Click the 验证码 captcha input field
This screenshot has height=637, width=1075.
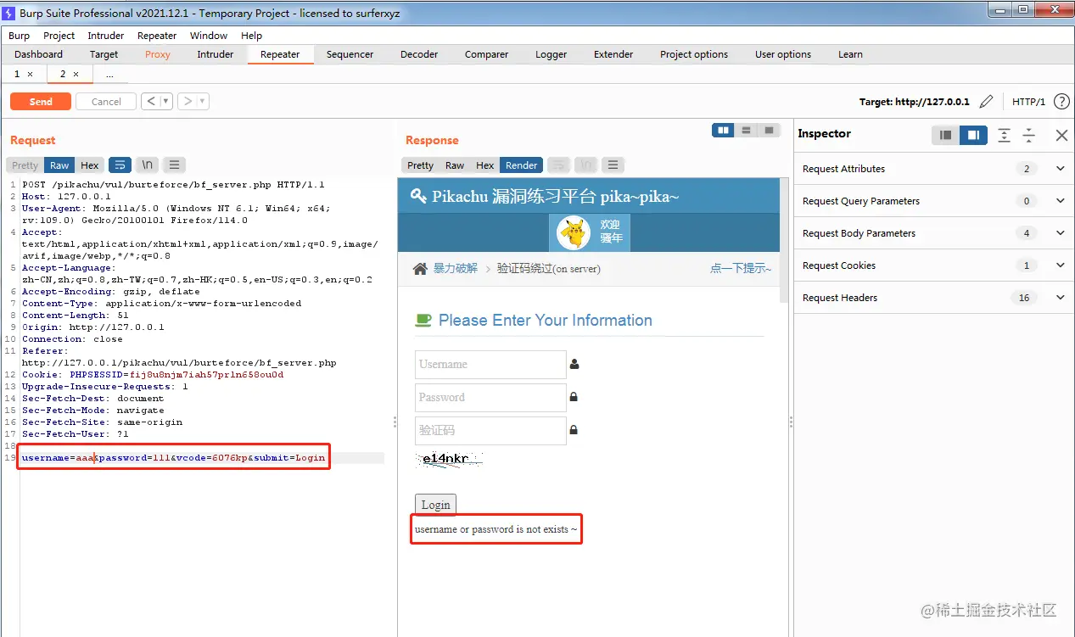[490, 431]
